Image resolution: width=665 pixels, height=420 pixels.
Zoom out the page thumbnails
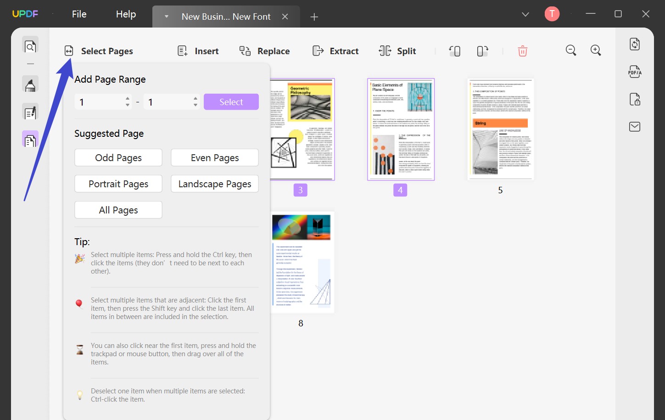[x=571, y=50]
